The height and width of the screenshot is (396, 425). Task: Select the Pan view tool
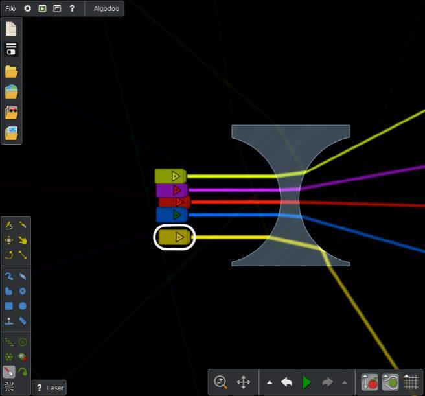pyautogui.click(x=243, y=382)
